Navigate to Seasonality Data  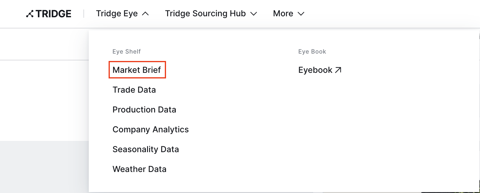(x=146, y=149)
